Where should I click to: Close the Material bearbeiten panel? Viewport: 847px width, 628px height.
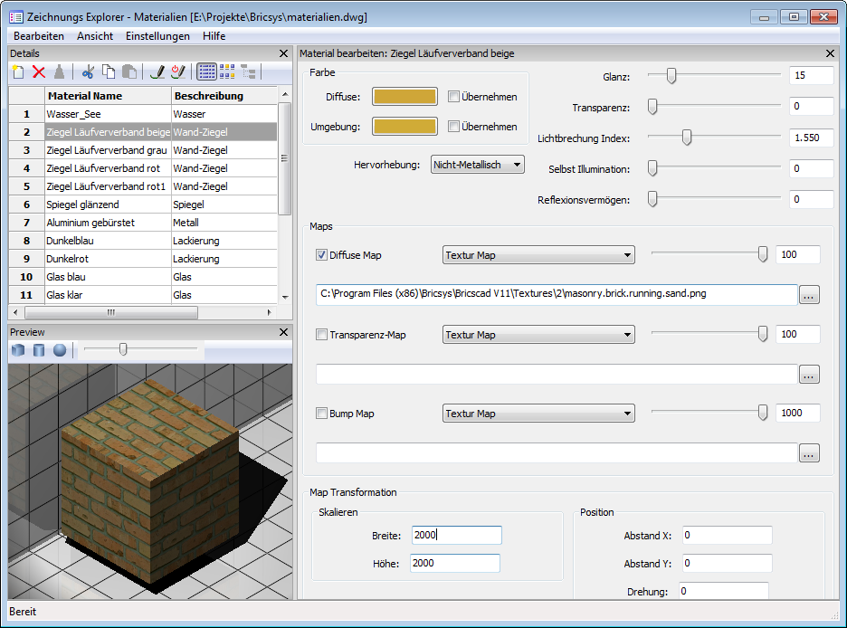tap(830, 53)
